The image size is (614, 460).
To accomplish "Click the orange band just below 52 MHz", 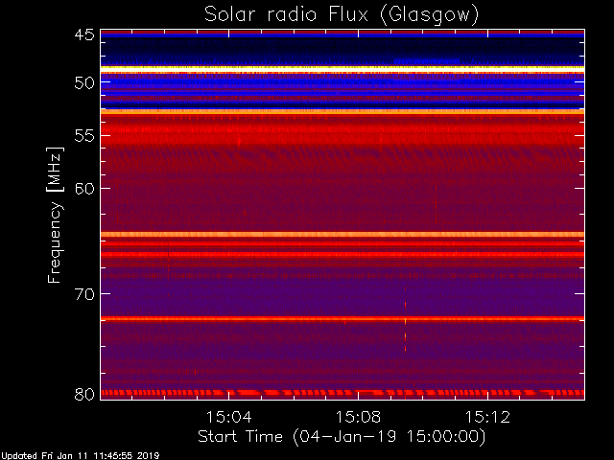I will [x=342, y=111].
